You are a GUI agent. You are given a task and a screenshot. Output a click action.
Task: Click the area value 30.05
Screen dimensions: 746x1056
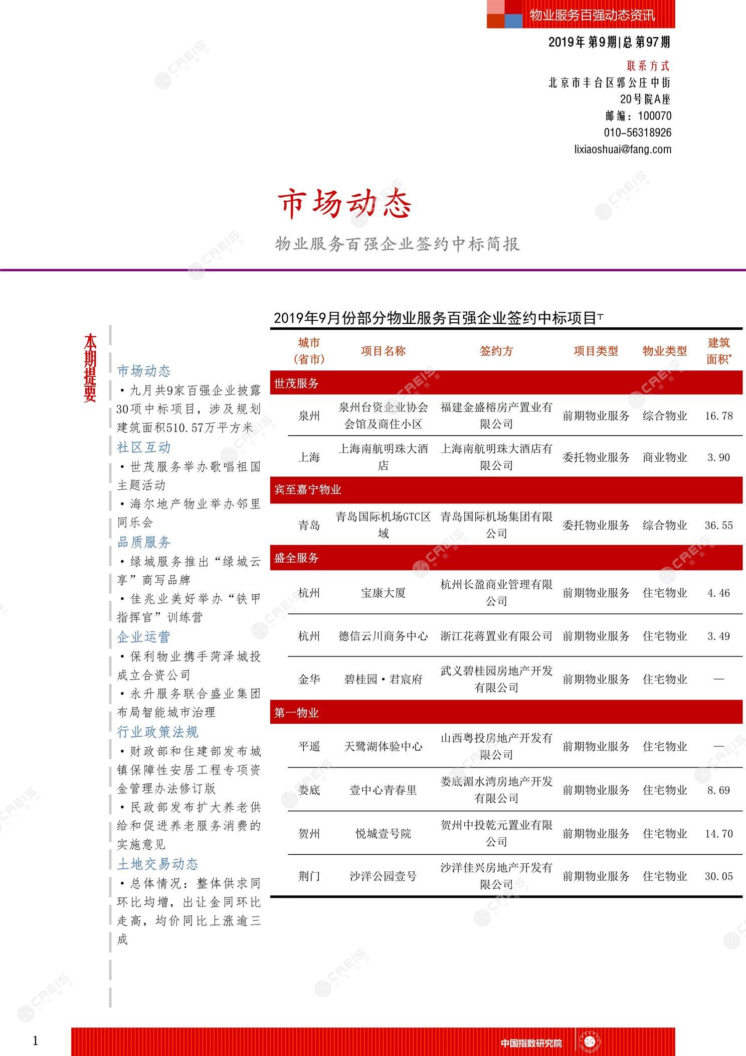point(719,877)
